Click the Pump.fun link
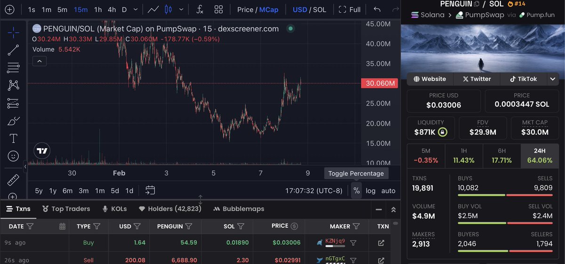565x264 pixels. pyautogui.click(x=537, y=15)
